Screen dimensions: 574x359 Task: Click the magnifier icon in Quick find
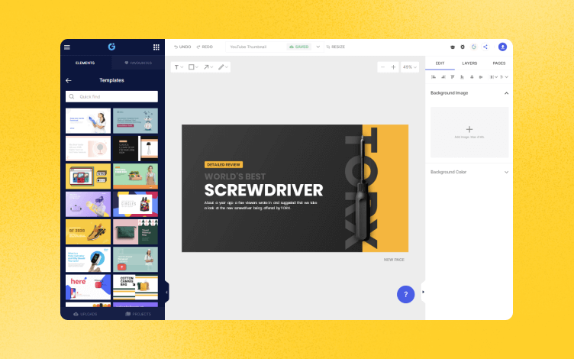click(72, 97)
